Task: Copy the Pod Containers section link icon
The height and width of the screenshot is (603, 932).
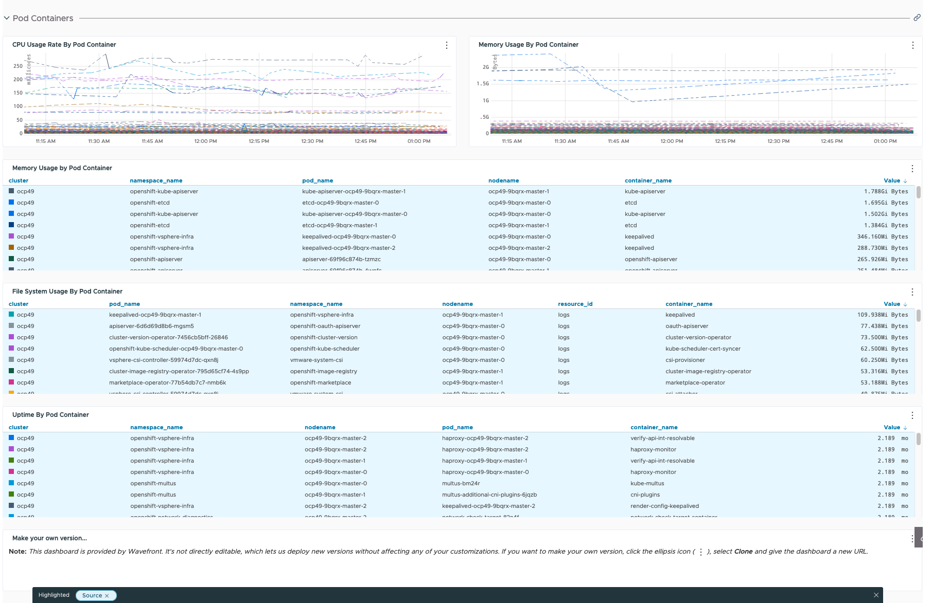Action: pyautogui.click(x=917, y=18)
